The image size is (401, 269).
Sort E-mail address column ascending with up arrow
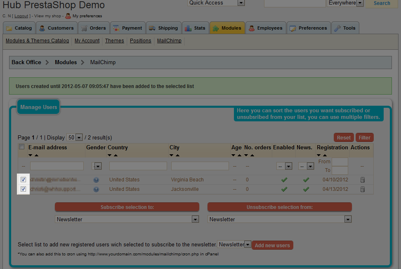coord(37,155)
